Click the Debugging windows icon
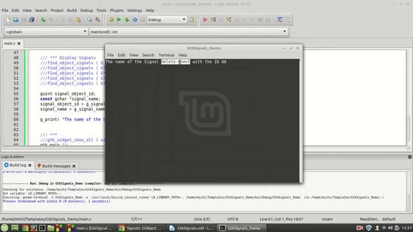This screenshot has width=413, height=232. pos(279,20)
